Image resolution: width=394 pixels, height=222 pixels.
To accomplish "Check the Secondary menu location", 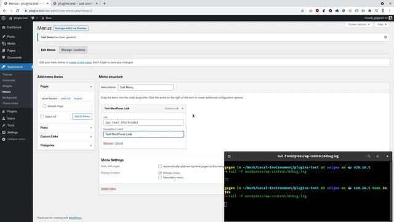I will [160, 178].
